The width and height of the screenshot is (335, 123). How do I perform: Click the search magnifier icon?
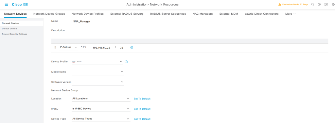tap(313, 5)
